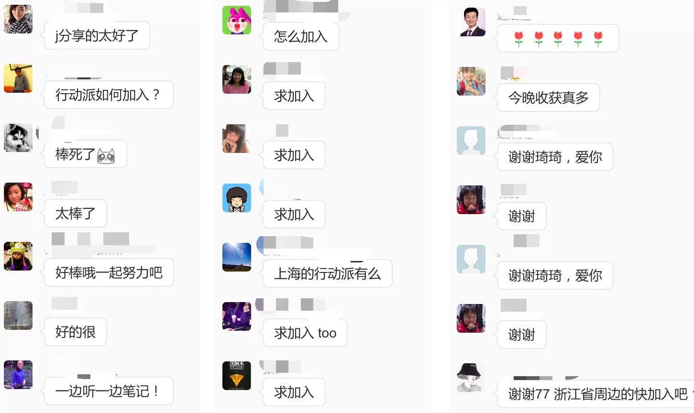Tap the child in green frog hat avatar
694x413 pixels.
(18, 256)
